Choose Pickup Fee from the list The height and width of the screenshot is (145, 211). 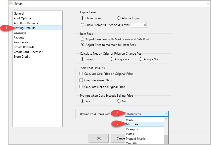coord(145,129)
